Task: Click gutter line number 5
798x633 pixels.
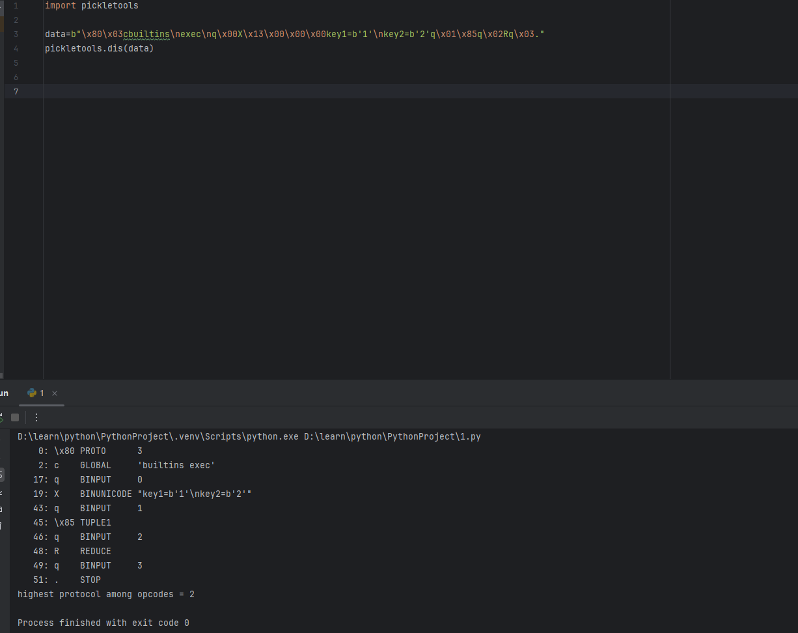Action: coord(16,63)
